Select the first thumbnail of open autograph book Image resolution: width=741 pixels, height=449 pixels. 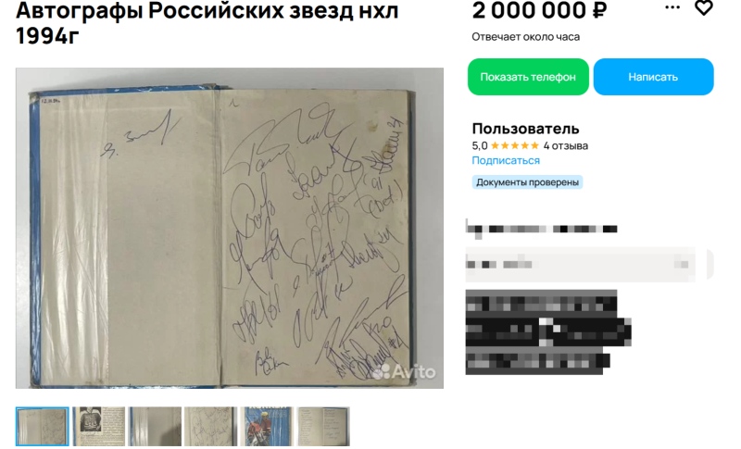click(x=42, y=427)
